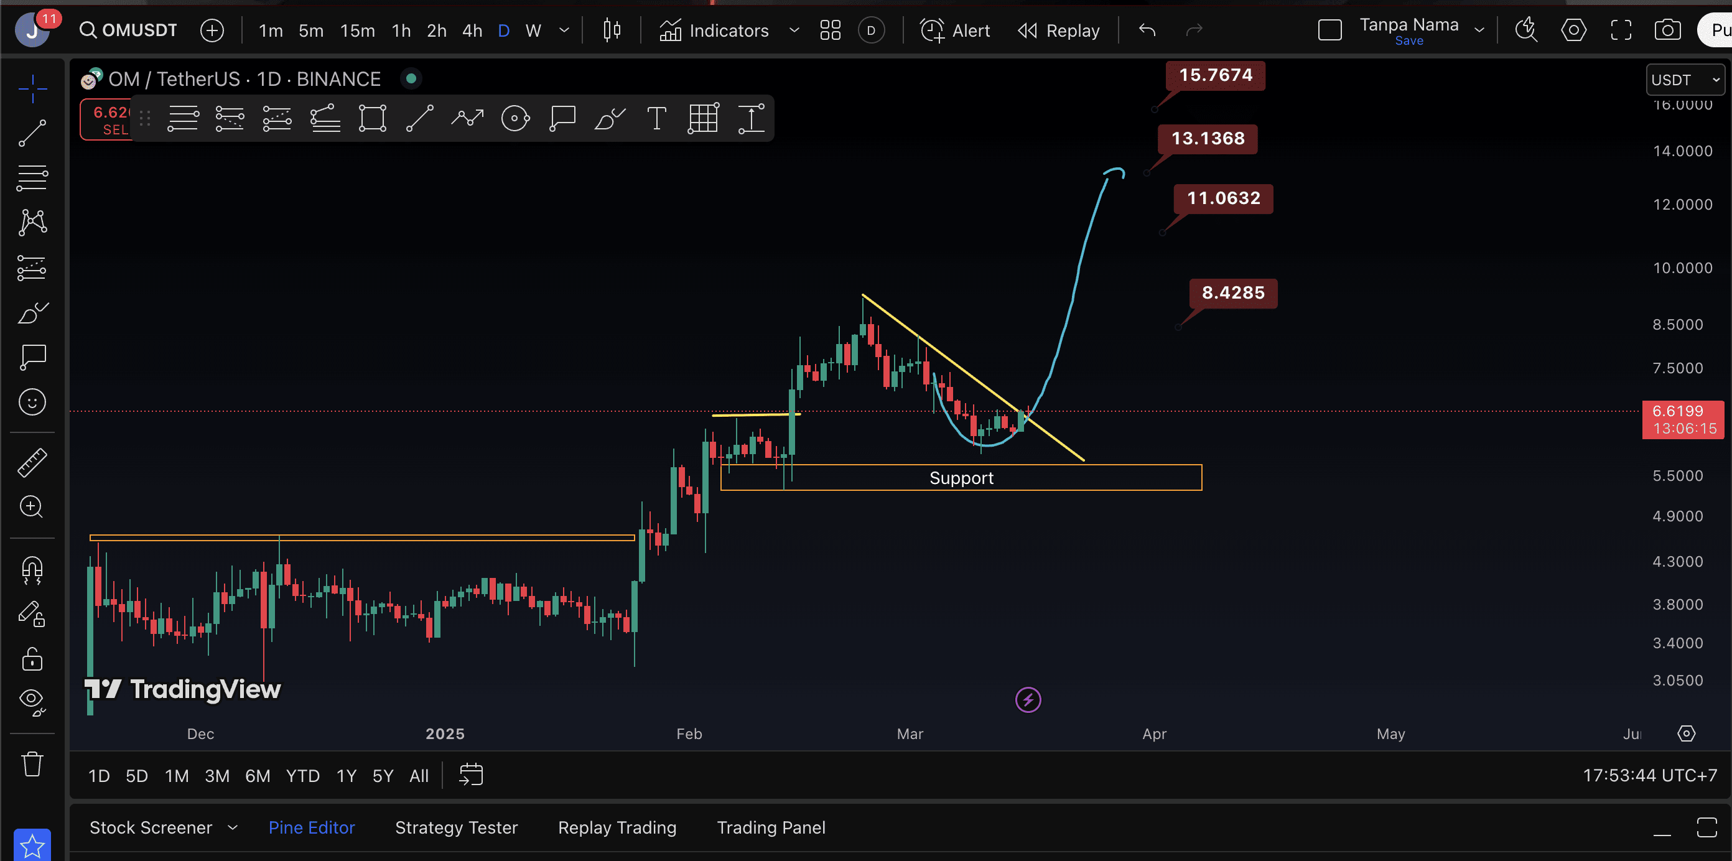Select the Text tool in floating toolbar
This screenshot has width=1732, height=861.
point(656,118)
